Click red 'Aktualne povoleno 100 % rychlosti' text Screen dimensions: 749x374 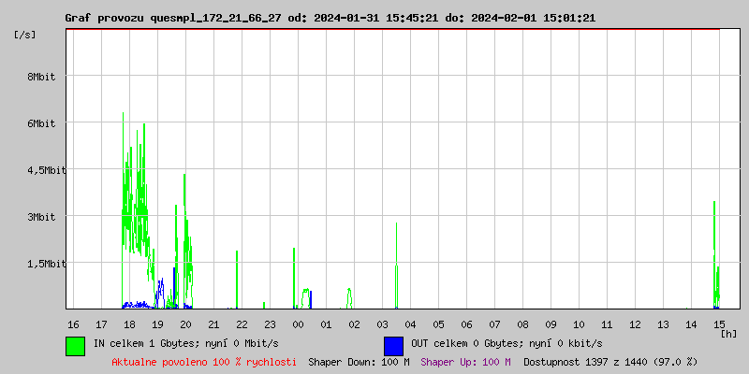click(x=204, y=361)
